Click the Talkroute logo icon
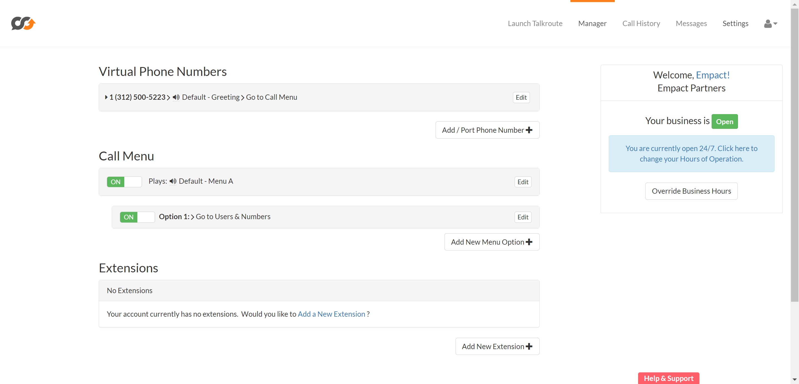Viewport: 799px width, 384px height. [x=23, y=23]
